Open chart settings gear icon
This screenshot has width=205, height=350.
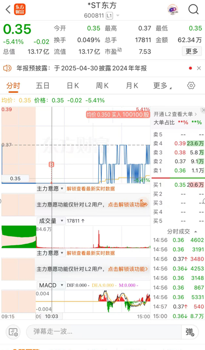[191, 85]
